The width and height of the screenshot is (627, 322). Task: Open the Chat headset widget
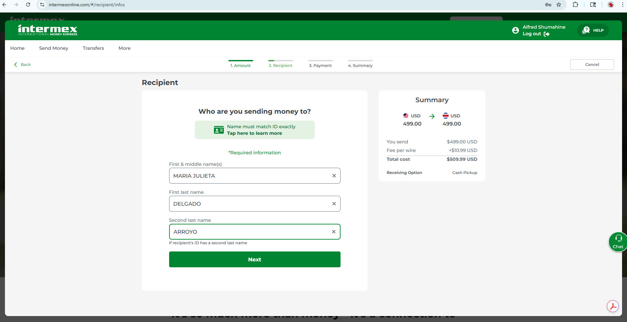tap(617, 242)
